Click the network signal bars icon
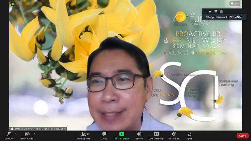The height and width of the screenshot is (141, 251). tap(11, 129)
